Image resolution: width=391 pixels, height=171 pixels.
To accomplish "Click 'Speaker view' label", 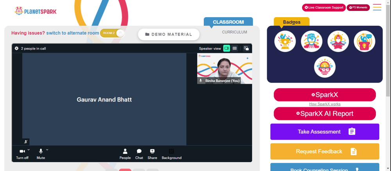I will pos(210,48).
